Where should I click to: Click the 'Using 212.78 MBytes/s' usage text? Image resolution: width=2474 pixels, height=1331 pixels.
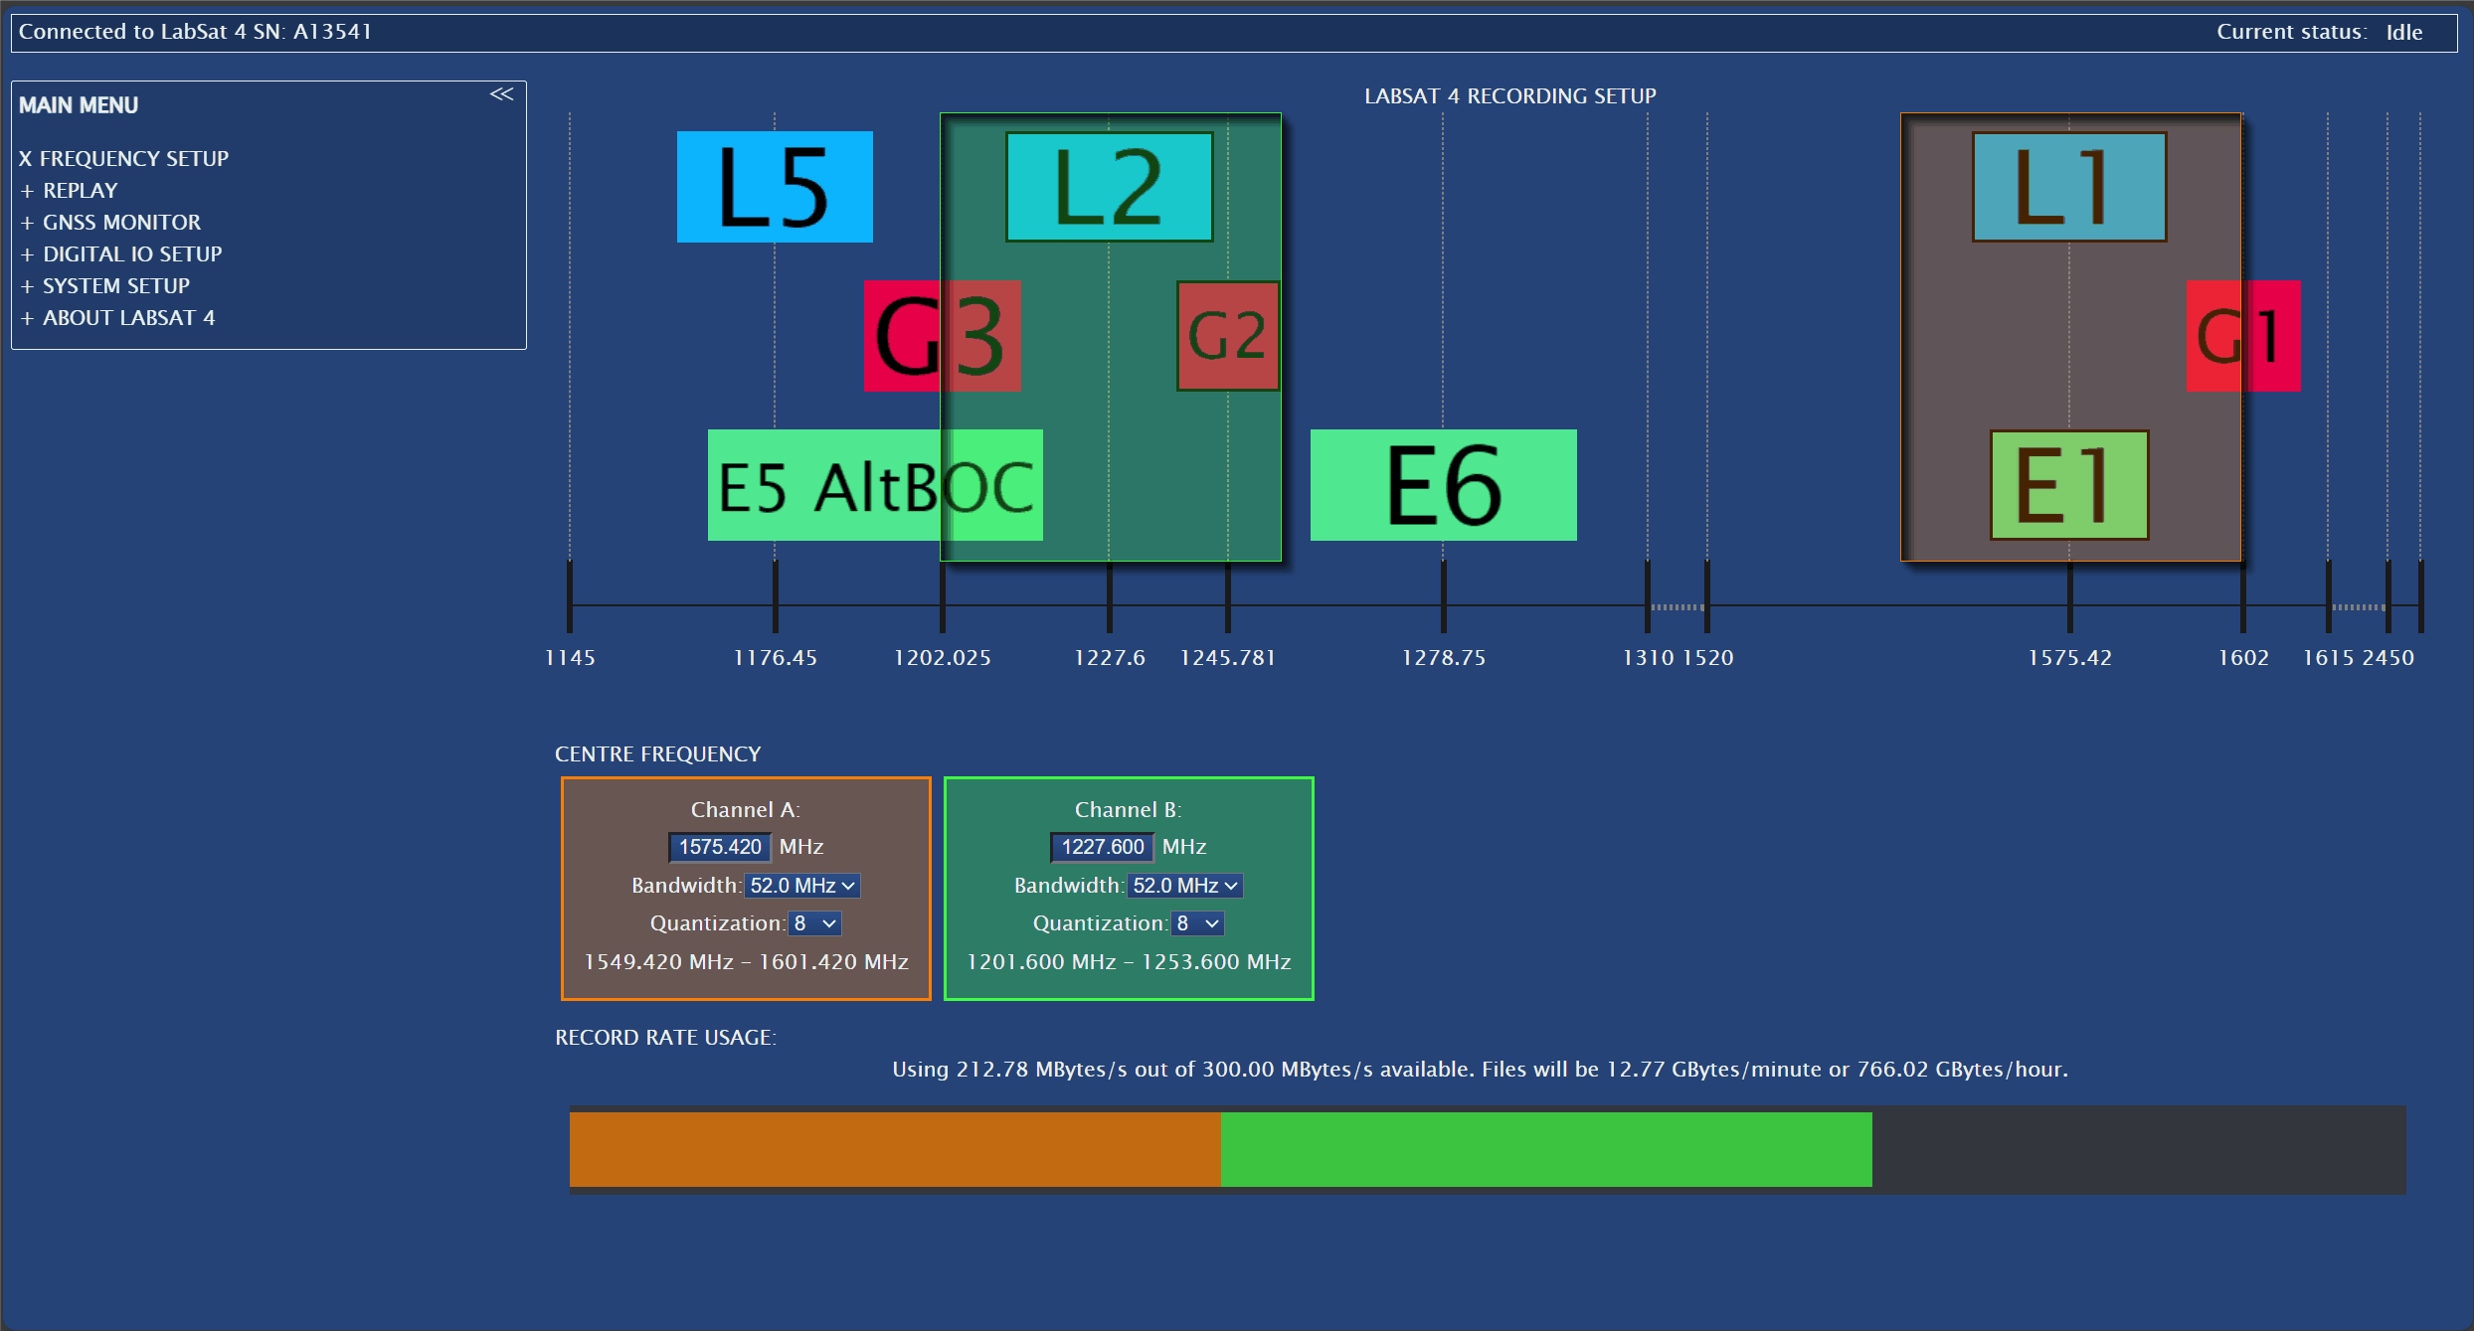1480,1070
